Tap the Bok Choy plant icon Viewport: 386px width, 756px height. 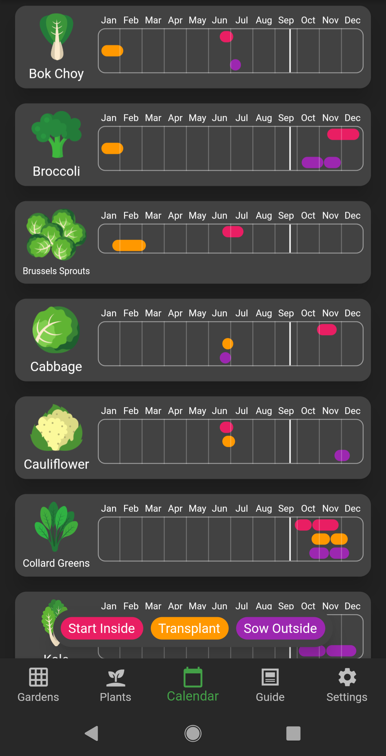coord(56,37)
